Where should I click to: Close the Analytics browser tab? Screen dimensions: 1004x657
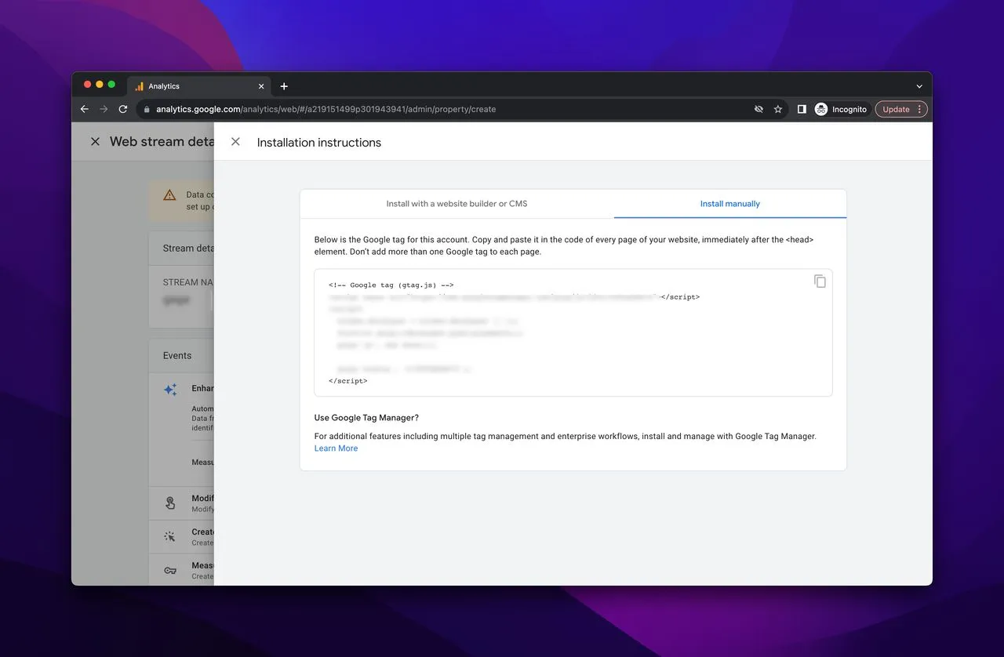[261, 86]
